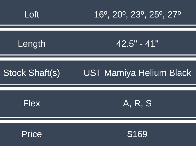Click the Price row label
The width and height of the screenshot is (196, 146).
32,134
